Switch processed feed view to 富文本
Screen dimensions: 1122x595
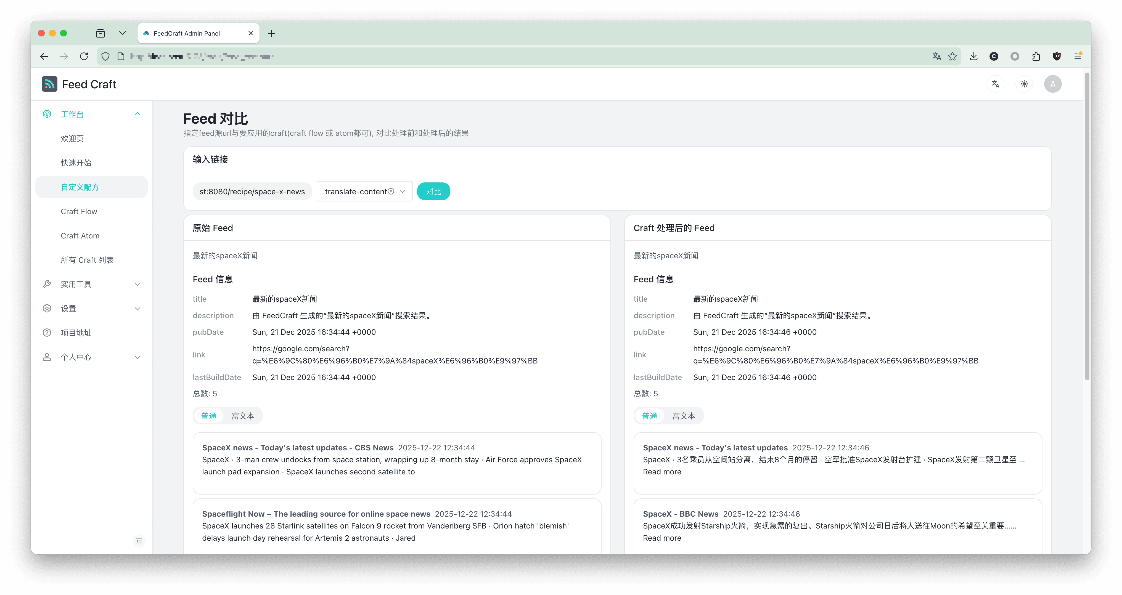click(x=683, y=416)
